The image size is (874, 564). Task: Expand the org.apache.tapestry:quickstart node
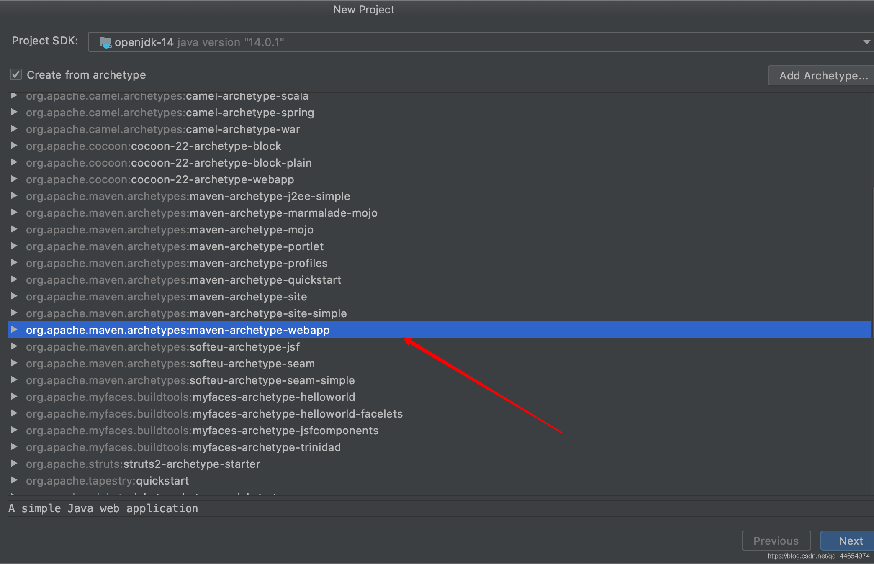click(14, 480)
